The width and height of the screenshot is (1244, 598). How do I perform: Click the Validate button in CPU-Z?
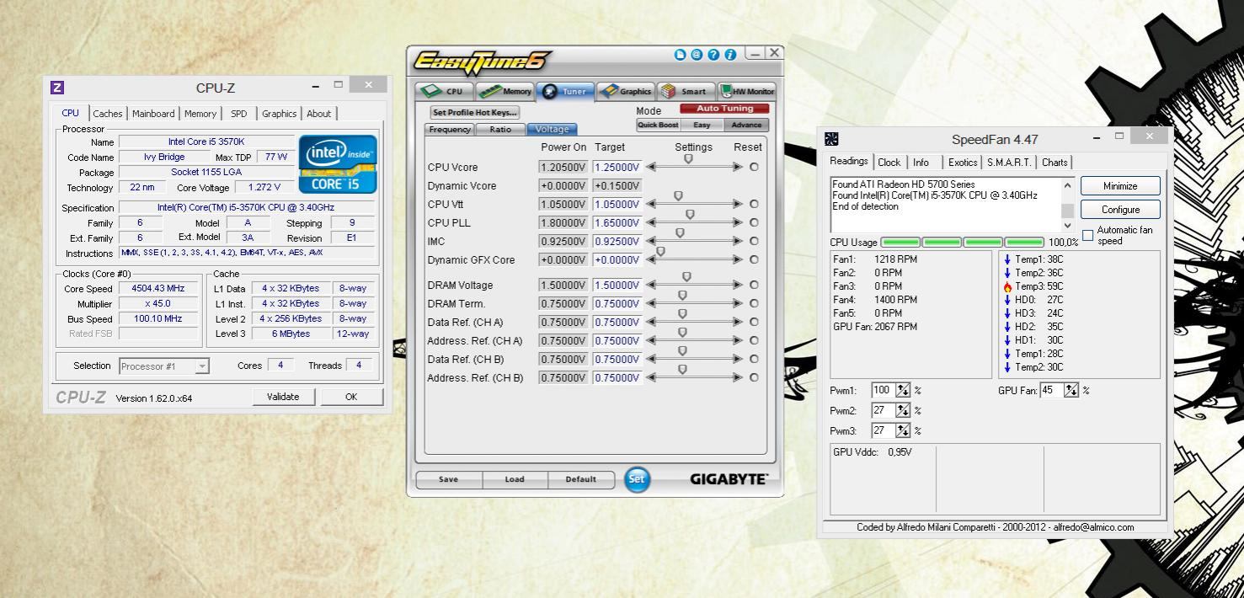[x=283, y=398]
